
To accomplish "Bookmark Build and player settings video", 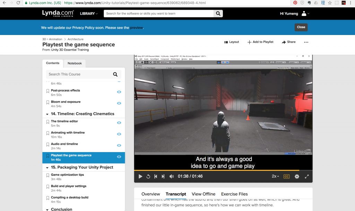I will (47, 187).
